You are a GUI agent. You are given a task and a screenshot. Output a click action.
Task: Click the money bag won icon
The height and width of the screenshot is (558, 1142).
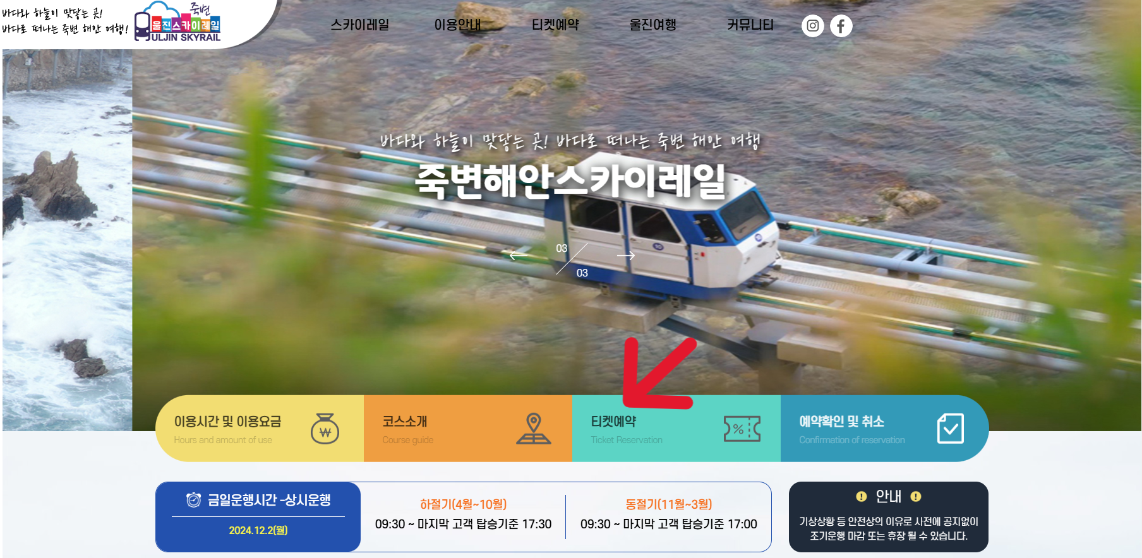[325, 429]
